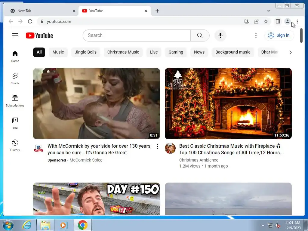Open Windows Start menu
The height and width of the screenshot is (231, 308).
click(x=8, y=225)
